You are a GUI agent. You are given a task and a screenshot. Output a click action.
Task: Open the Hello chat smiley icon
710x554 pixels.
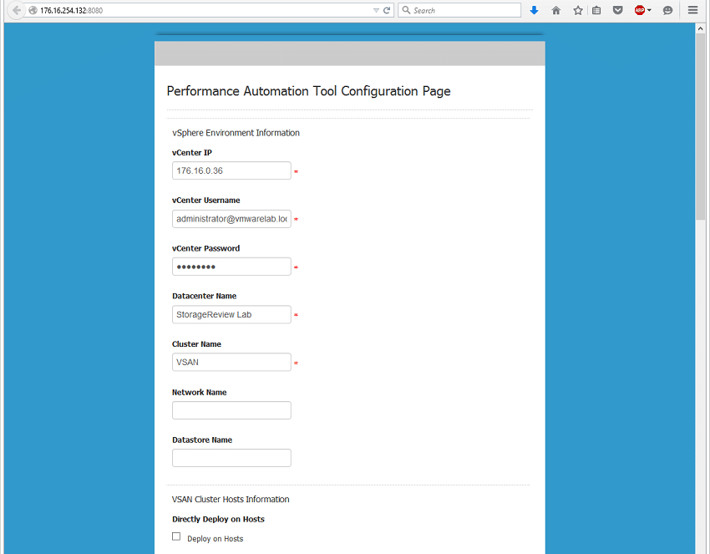(x=667, y=10)
